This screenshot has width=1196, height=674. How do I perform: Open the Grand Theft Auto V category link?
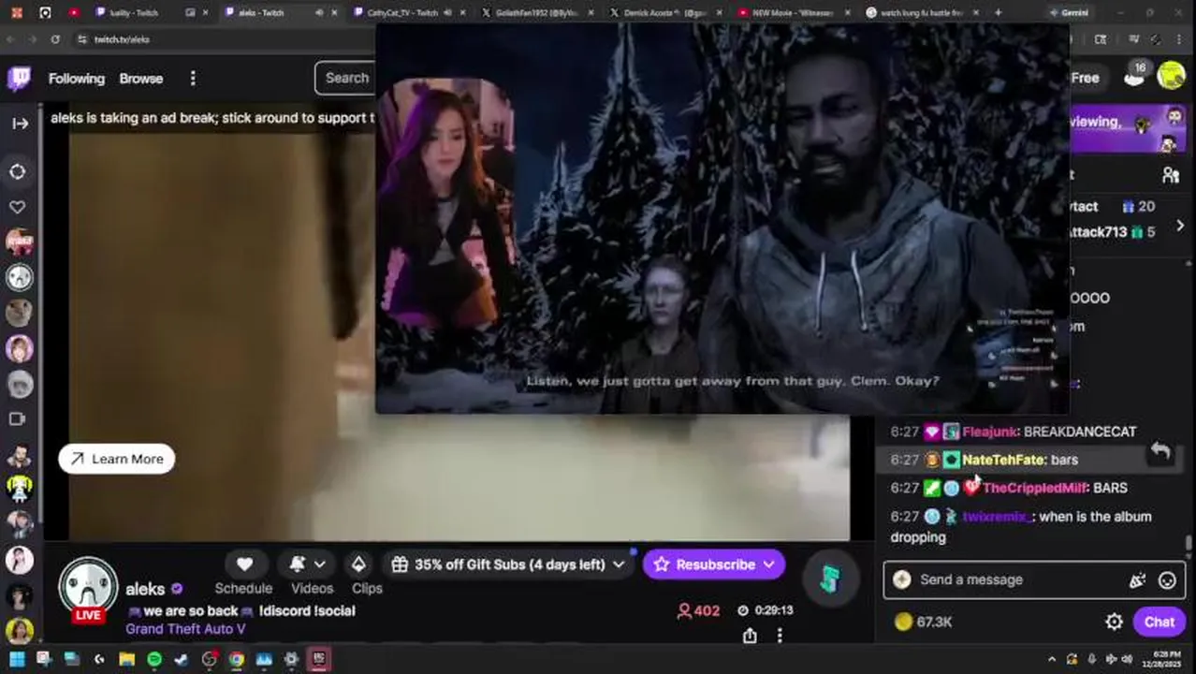(x=185, y=629)
